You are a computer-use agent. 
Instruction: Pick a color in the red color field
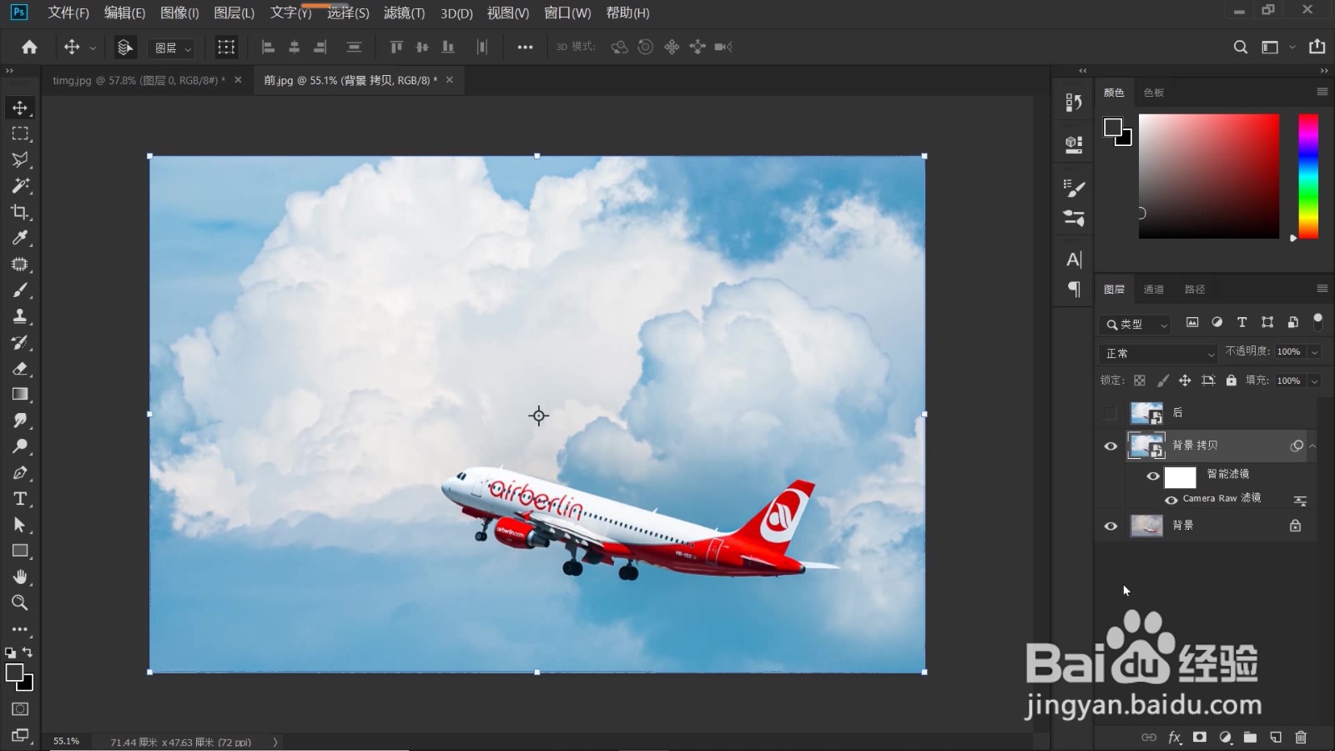coord(1209,176)
